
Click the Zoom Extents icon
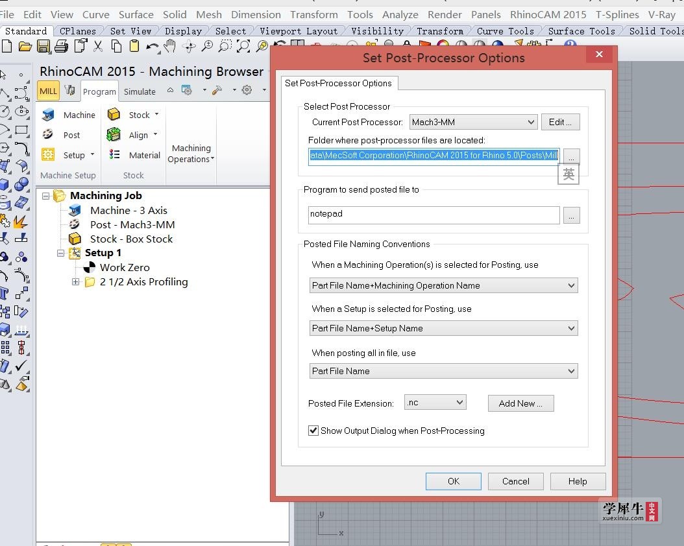pyautogui.click(x=243, y=46)
